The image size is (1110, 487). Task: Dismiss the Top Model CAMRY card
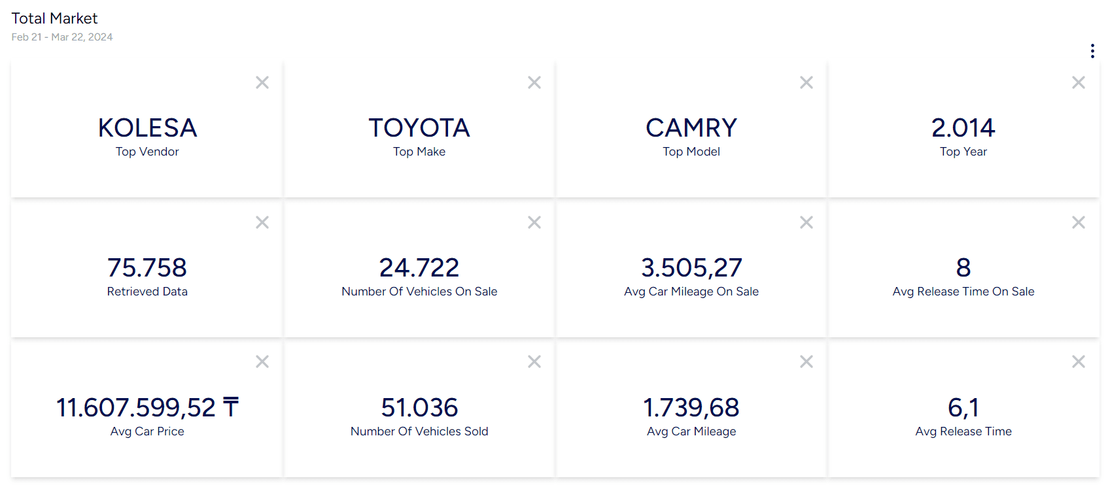[x=806, y=82]
